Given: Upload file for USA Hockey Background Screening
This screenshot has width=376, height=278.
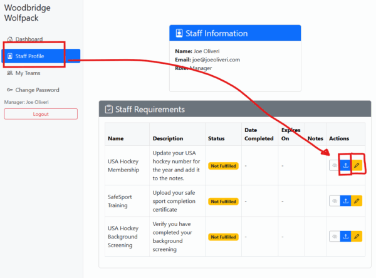Looking at the screenshot, I should pyautogui.click(x=345, y=237).
